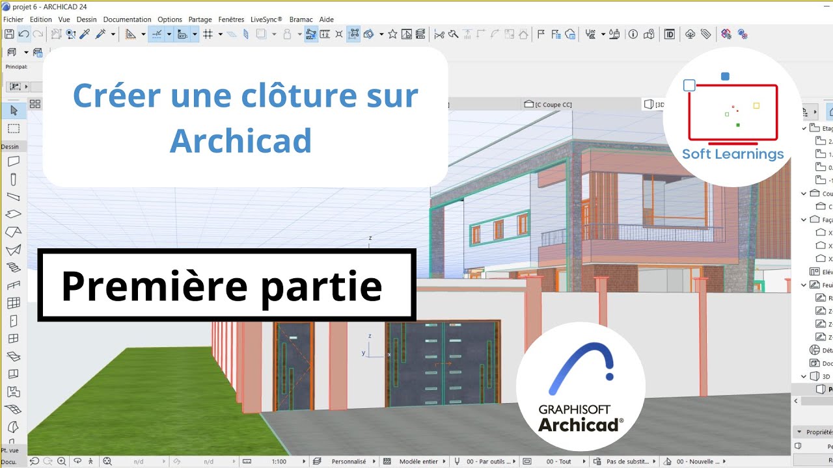Image resolution: width=833 pixels, height=468 pixels.
Task: Select the Marquee tool in the toolbox
Action: 14,129
